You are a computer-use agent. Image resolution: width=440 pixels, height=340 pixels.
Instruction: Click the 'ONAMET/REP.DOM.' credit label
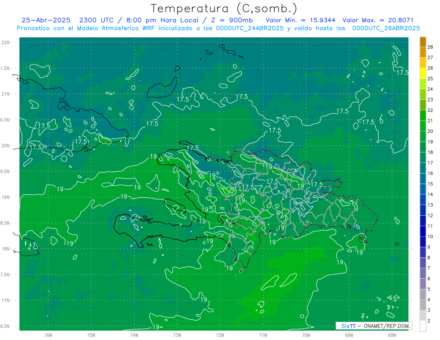tap(386, 326)
